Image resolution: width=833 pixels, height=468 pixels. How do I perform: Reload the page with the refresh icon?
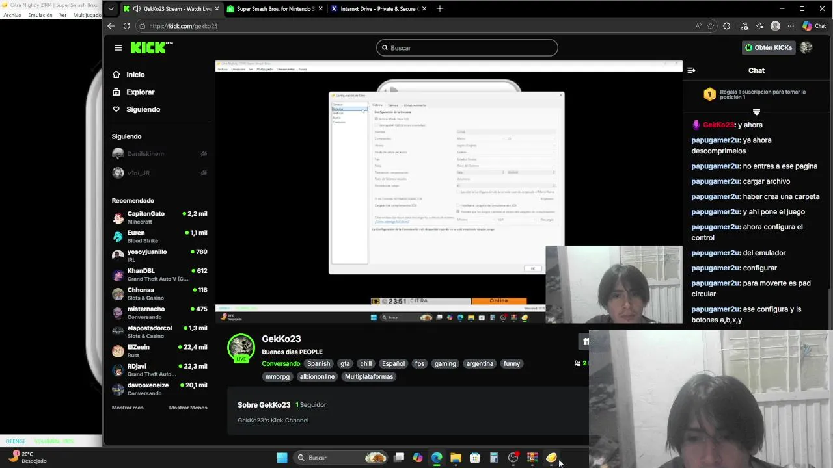click(x=126, y=26)
